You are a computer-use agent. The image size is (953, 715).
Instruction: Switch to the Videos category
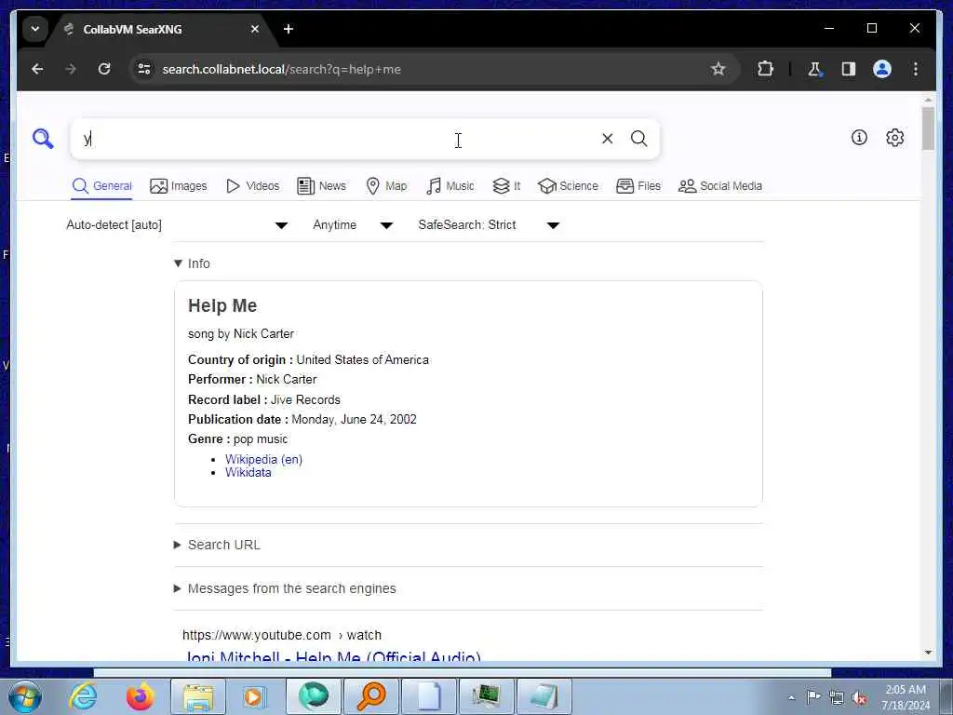tap(252, 186)
